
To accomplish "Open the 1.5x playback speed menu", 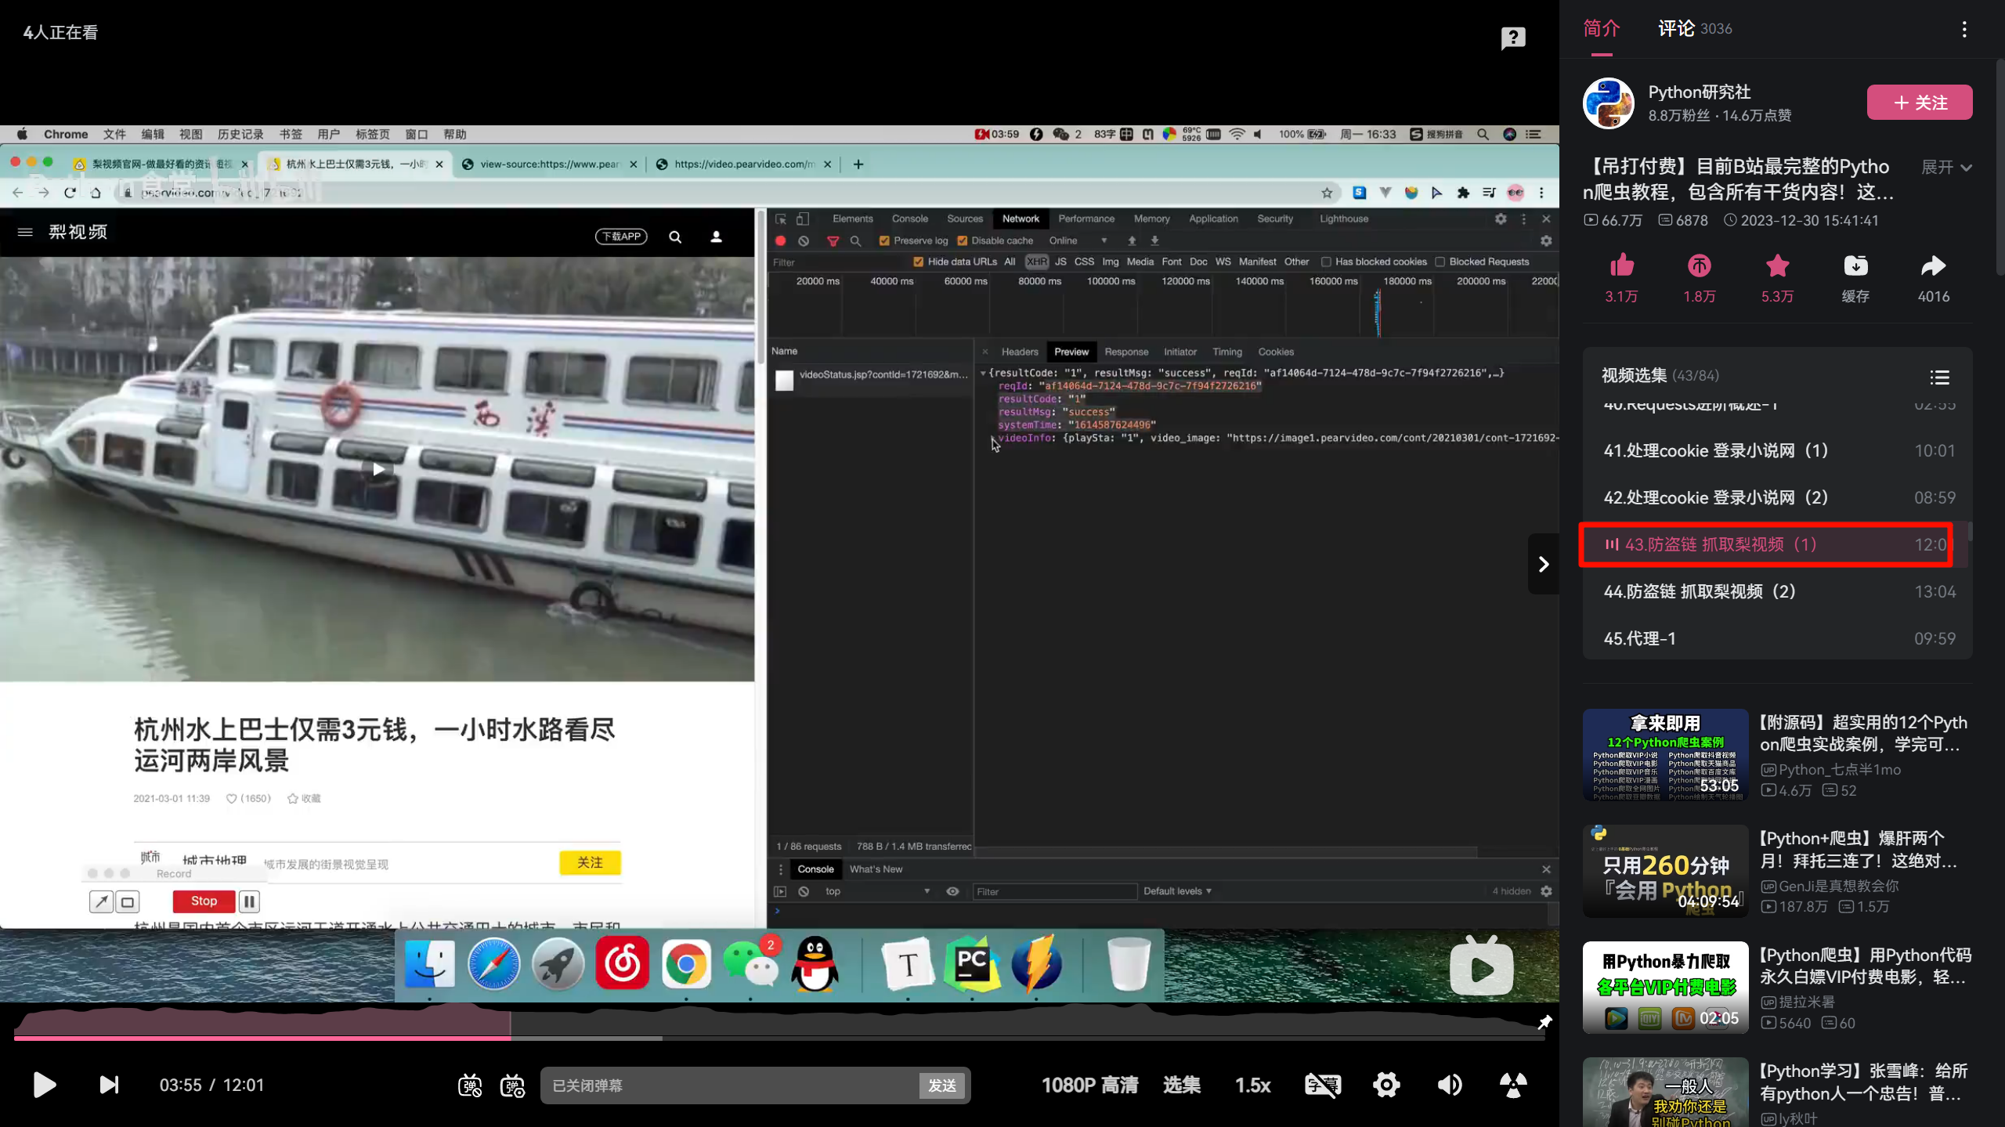I will (x=1252, y=1085).
